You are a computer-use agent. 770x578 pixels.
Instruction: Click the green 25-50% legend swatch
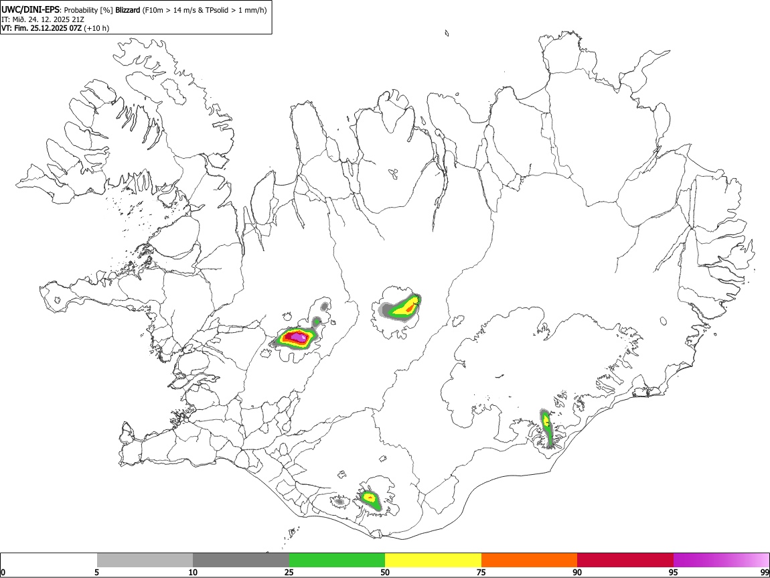337,560
